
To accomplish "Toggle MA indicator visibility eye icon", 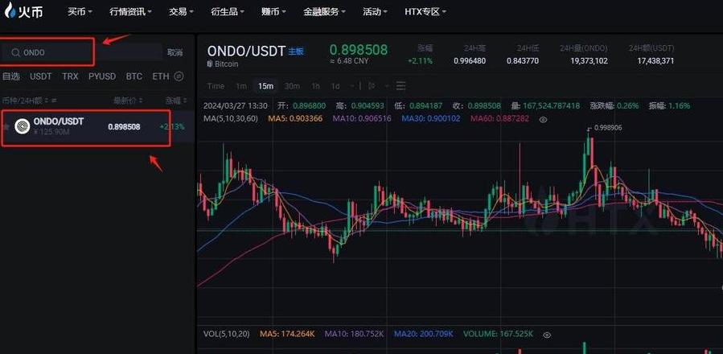I will [x=543, y=119].
